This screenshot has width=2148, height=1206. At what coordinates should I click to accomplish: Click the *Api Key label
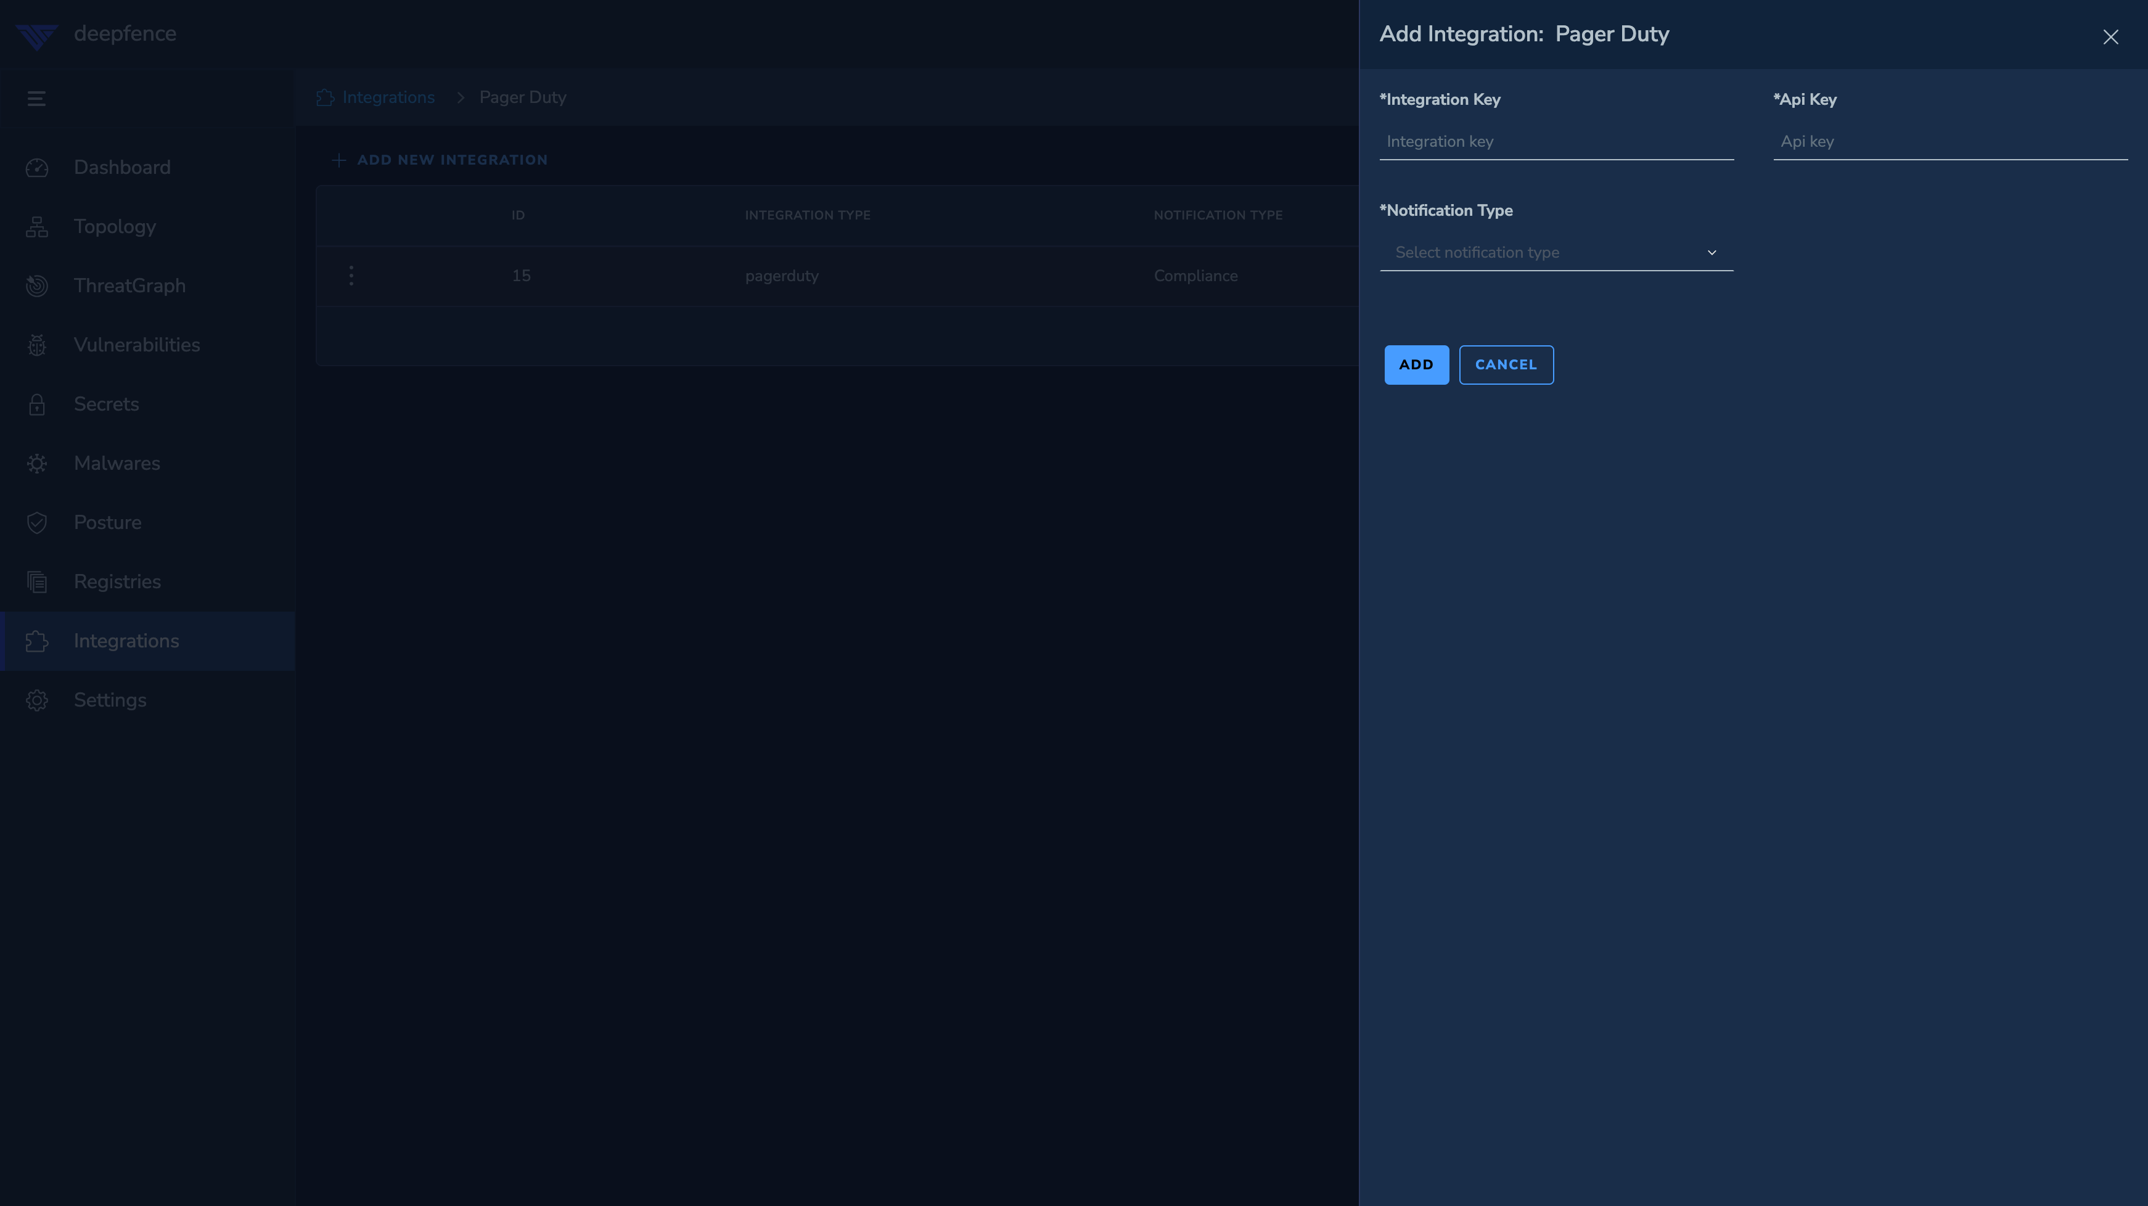(1805, 99)
